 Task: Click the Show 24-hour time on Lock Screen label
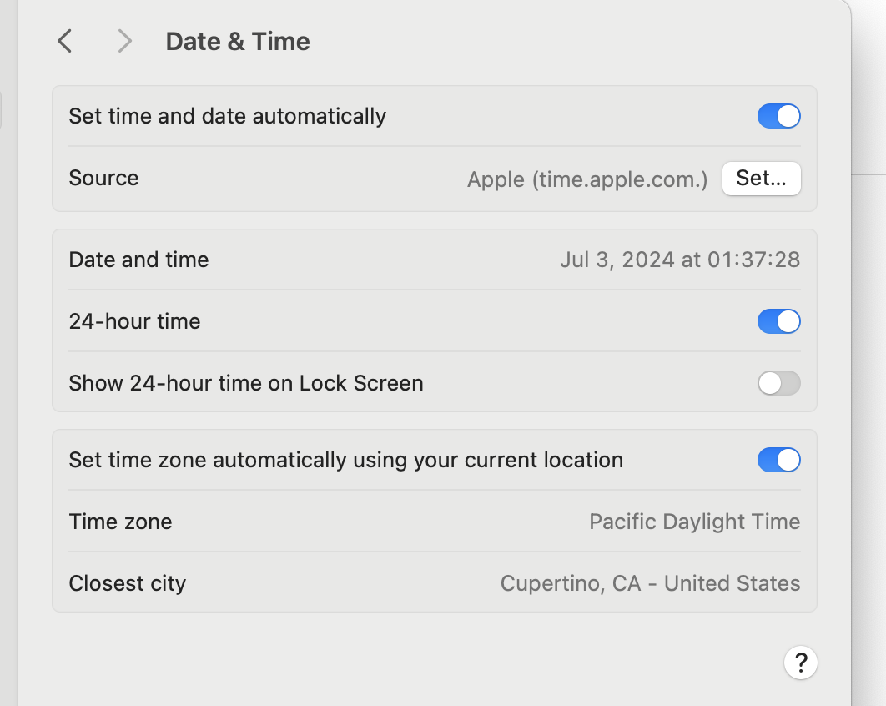(246, 383)
